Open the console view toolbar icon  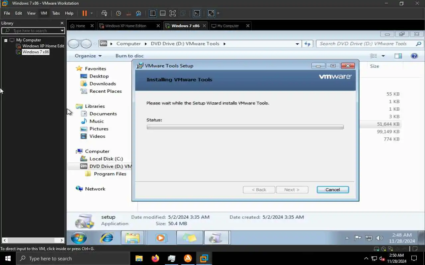click(197, 13)
